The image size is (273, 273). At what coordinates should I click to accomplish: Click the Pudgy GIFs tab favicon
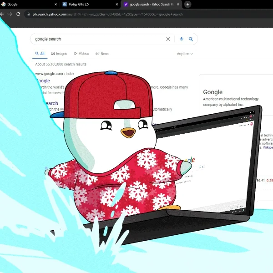click(65, 5)
